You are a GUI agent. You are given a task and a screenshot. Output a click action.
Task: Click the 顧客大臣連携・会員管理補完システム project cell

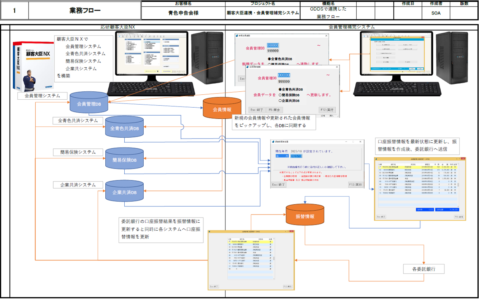click(x=262, y=13)
